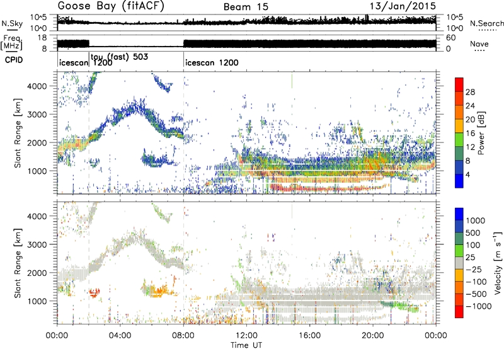Click the 'CPID' row label
The width and height of the screenshot is (504, 349).
[14, 60]
